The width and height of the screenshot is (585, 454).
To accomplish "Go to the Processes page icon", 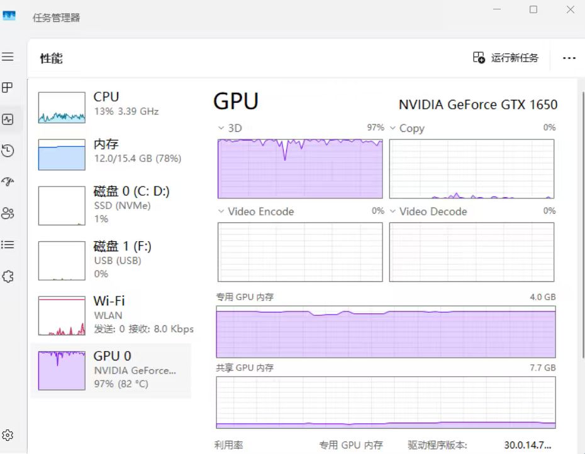I will pyautogui.click(x=8, y=87).
